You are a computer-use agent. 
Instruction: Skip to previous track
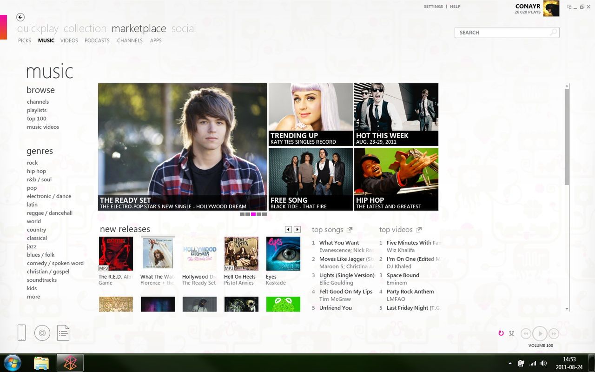tap(526, 333)
